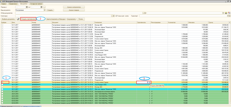
Task: Clear the Отбор документов field
Action: 145,13
